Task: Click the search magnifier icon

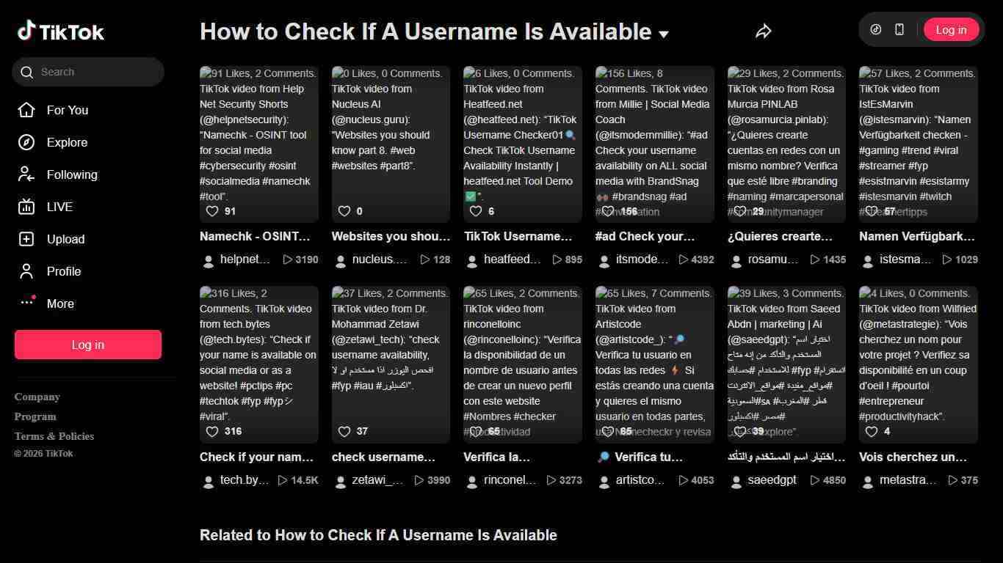Action: [x=27, y=72]
